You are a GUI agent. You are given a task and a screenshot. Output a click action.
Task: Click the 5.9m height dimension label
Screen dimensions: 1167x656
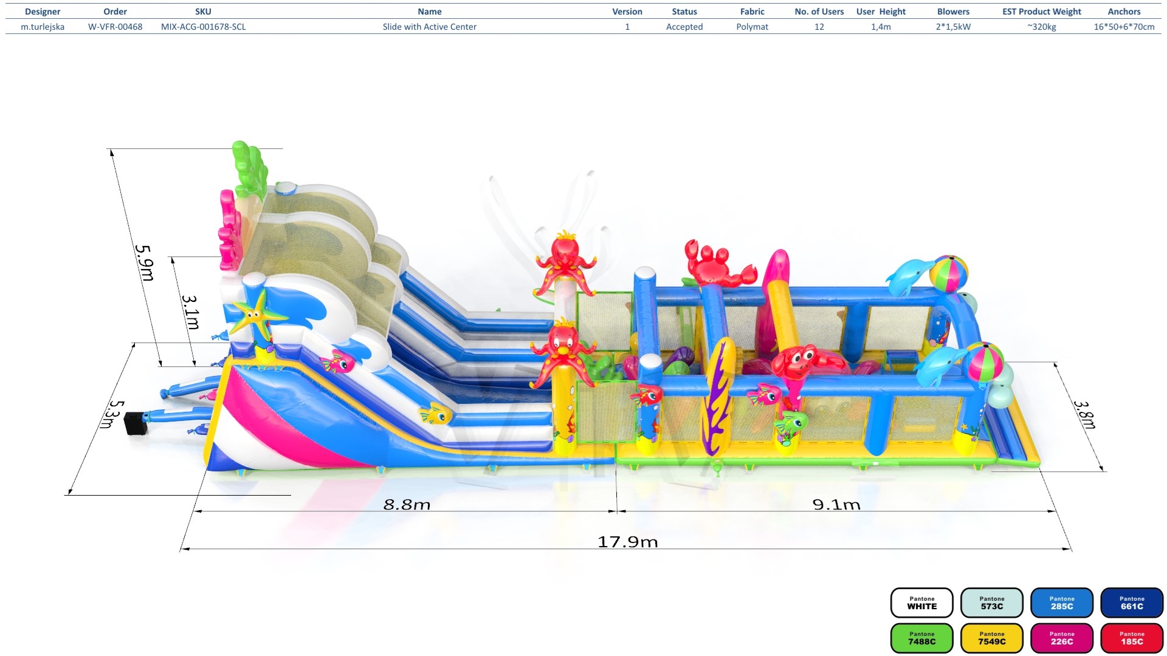click(x=145, y=262)
